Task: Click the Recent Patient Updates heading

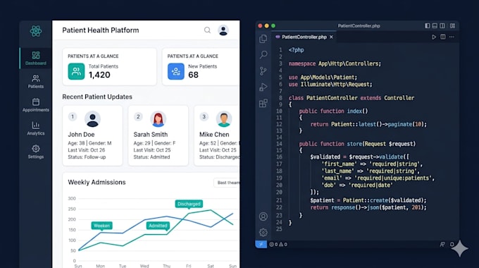Action: [x=97, y=97]
